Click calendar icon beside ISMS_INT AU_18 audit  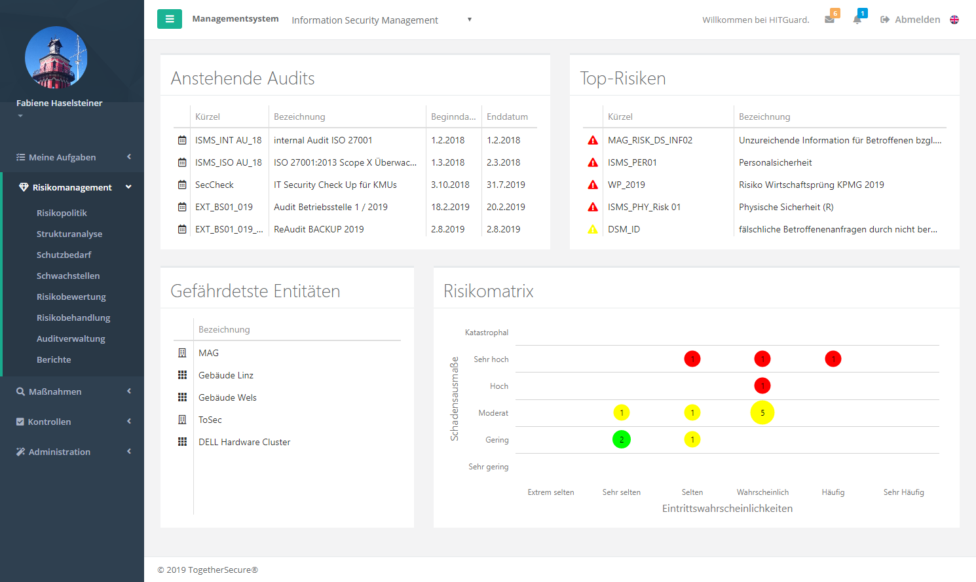coord(182,140)
